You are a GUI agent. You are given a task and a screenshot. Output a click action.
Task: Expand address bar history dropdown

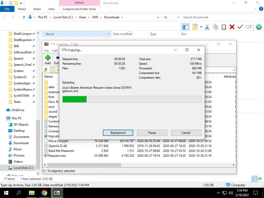pyautogui.click(x=158, y=17)
